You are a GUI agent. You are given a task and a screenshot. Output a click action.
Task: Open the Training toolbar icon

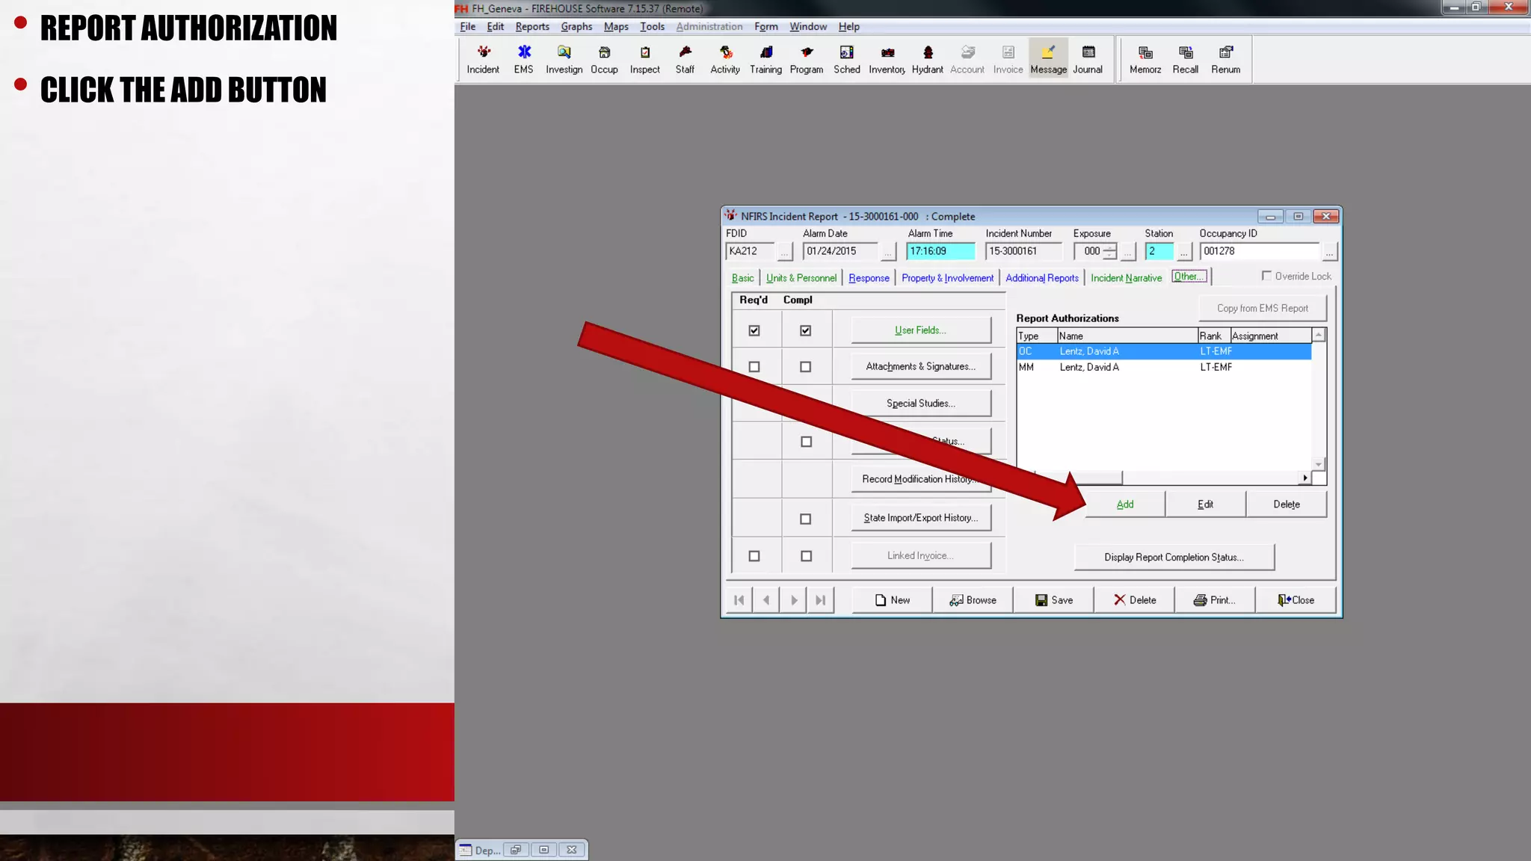coord(765,59)
